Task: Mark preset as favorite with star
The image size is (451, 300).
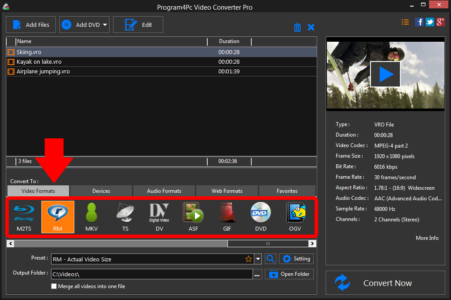Action: (249, 259)
